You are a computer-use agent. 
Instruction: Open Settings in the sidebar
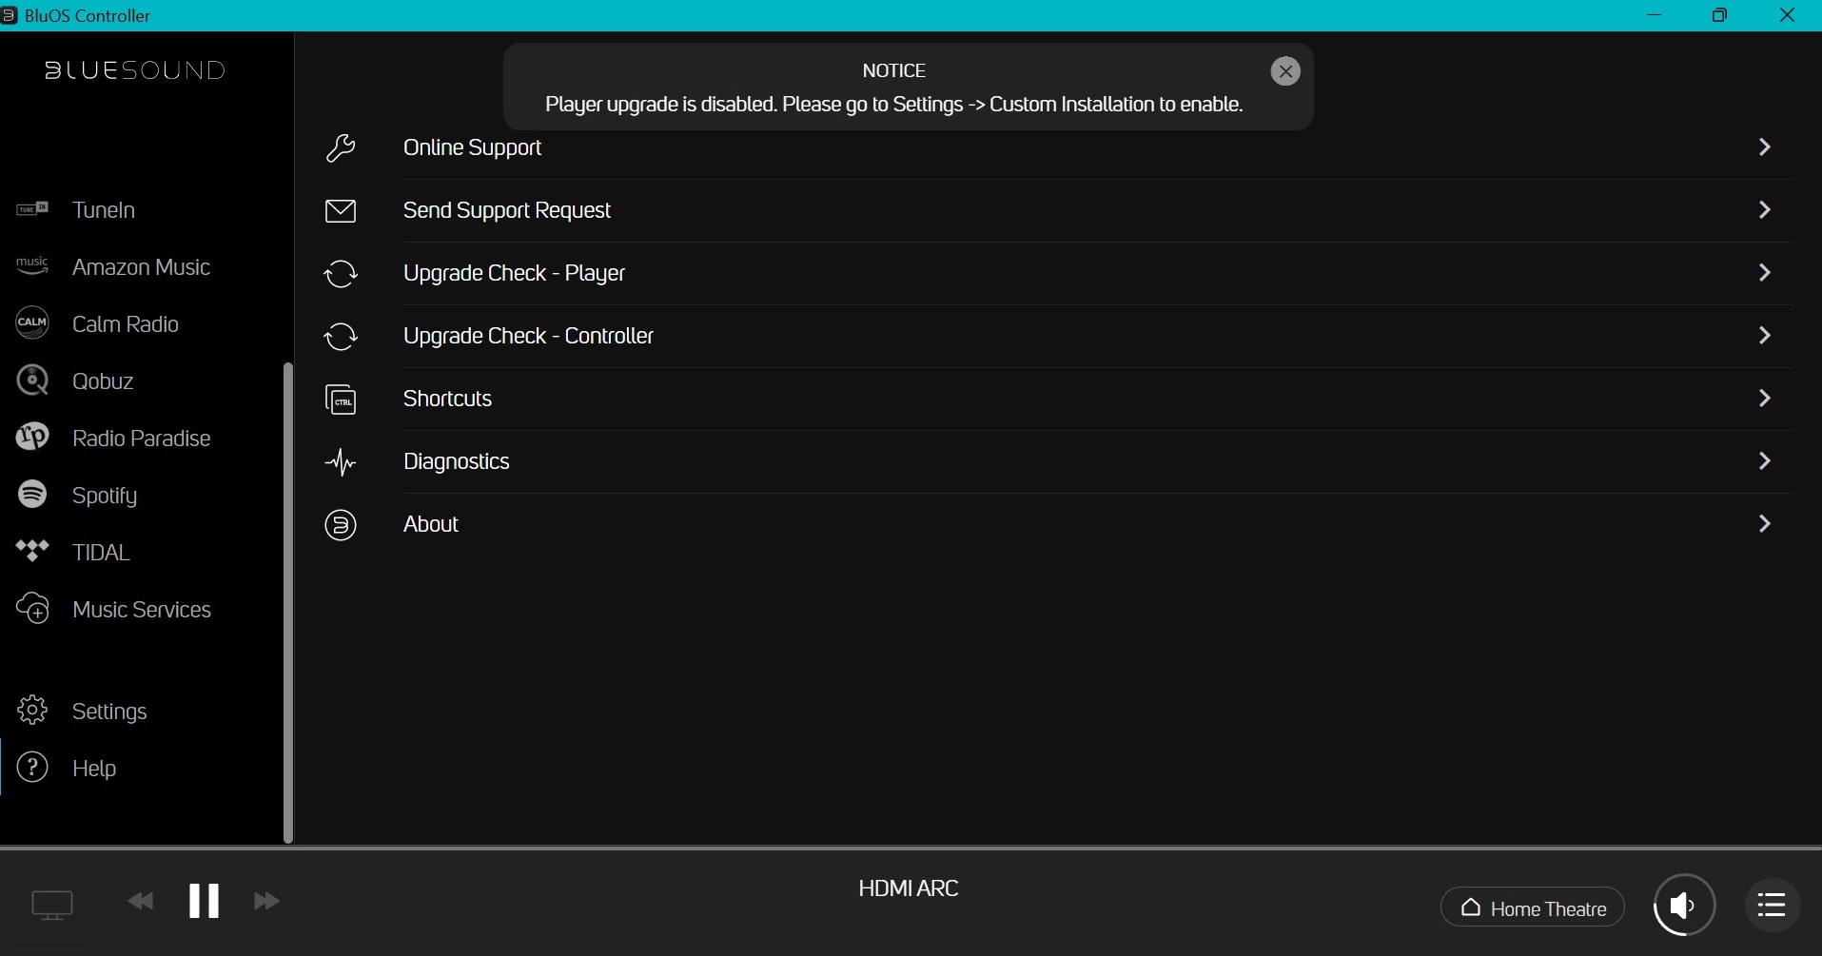tap(109, 712)
